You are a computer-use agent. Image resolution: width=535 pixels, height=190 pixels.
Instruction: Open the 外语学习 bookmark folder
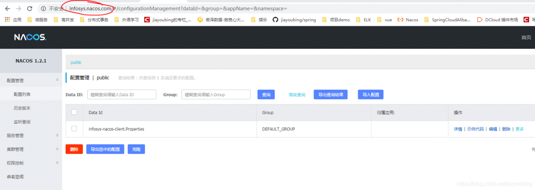(126, 20)
